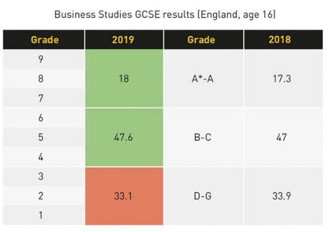Click the grade 7 row cell
This screenshot has width=328, height=232.
point(44,98)
